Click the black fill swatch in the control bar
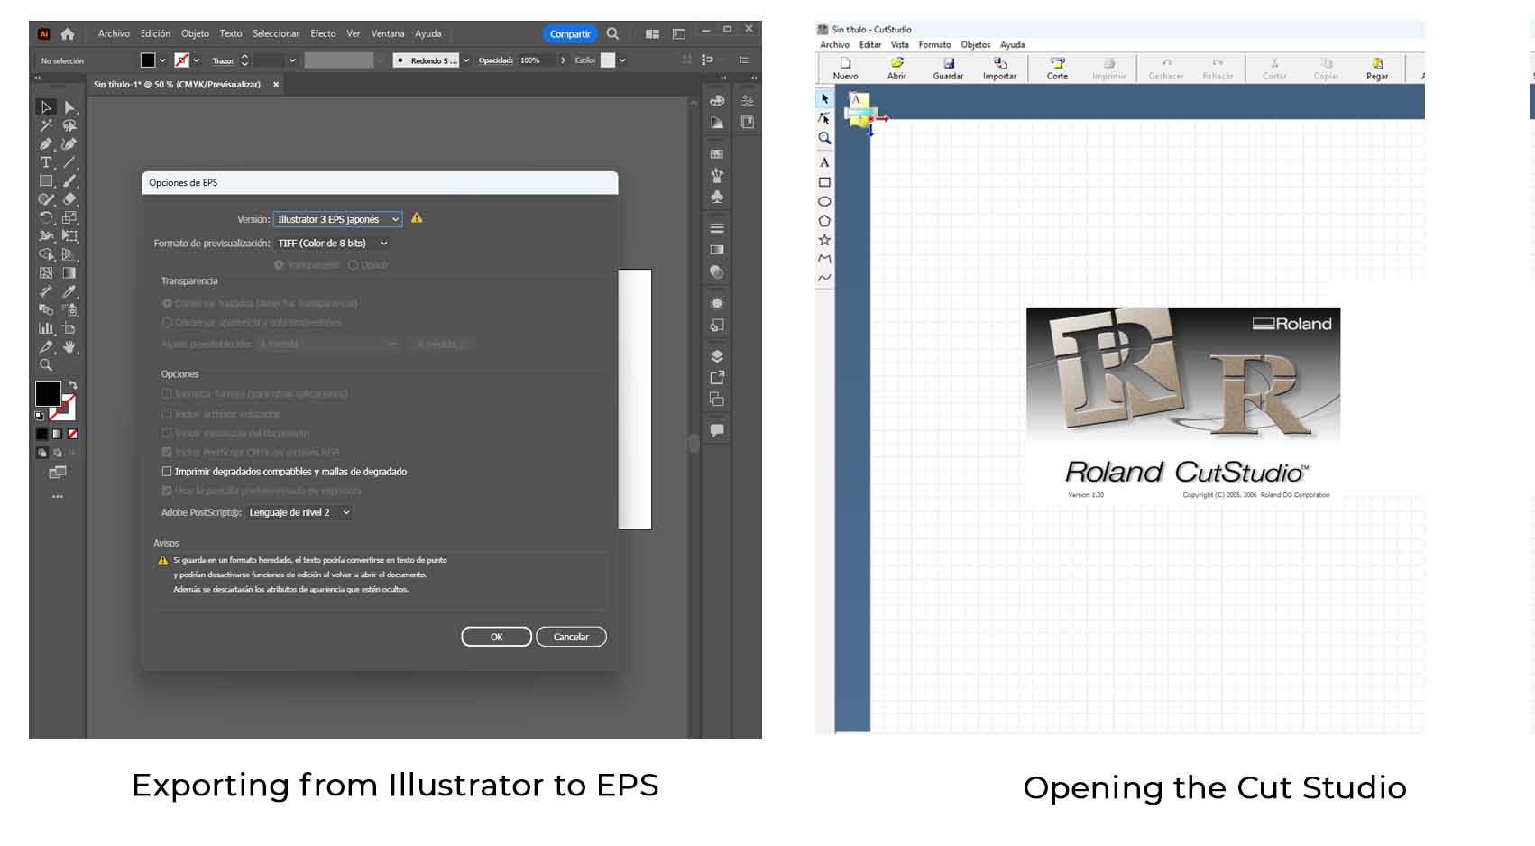The width and height of the screenshot is (1535, 846). coord(148,60)
